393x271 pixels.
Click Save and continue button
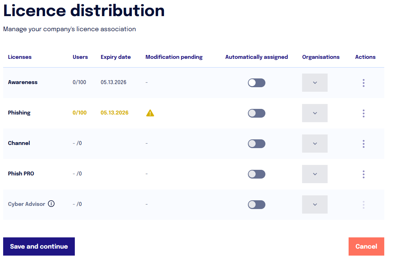click(39, 246)
